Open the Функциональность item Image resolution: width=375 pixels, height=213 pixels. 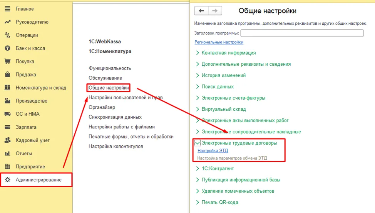point(110,68)
